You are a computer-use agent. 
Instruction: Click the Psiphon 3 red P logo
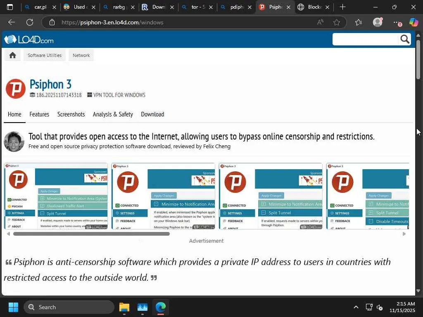(16, 89)
